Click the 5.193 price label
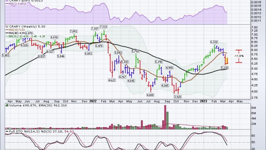The height and width of the screenshot is (150, 266). pos(125,62)
